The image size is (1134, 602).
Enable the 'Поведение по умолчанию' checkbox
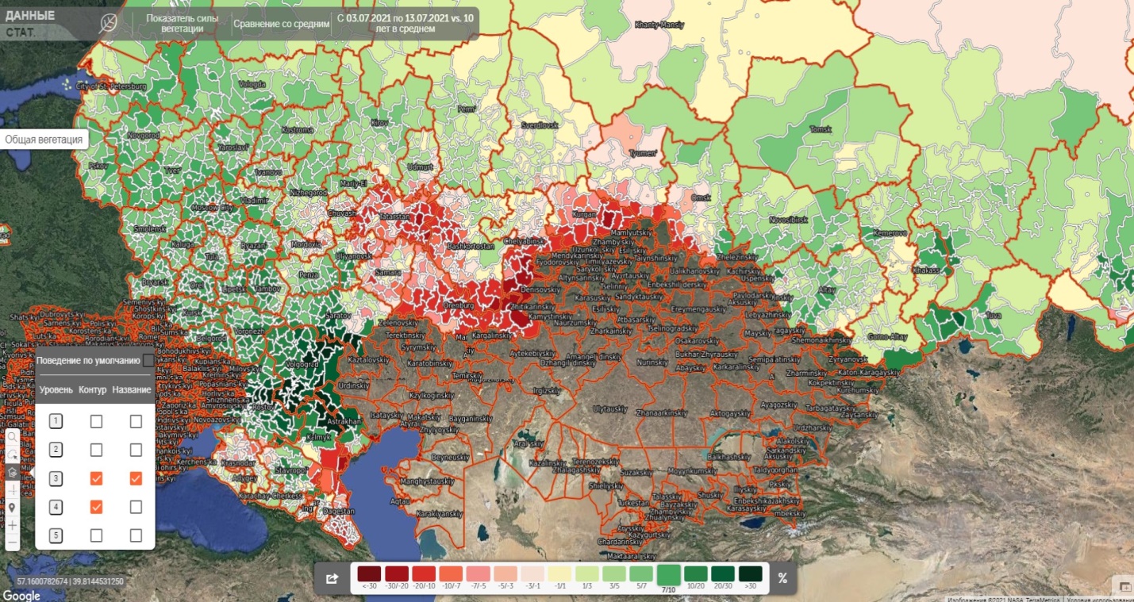click(x=148, y=359)
